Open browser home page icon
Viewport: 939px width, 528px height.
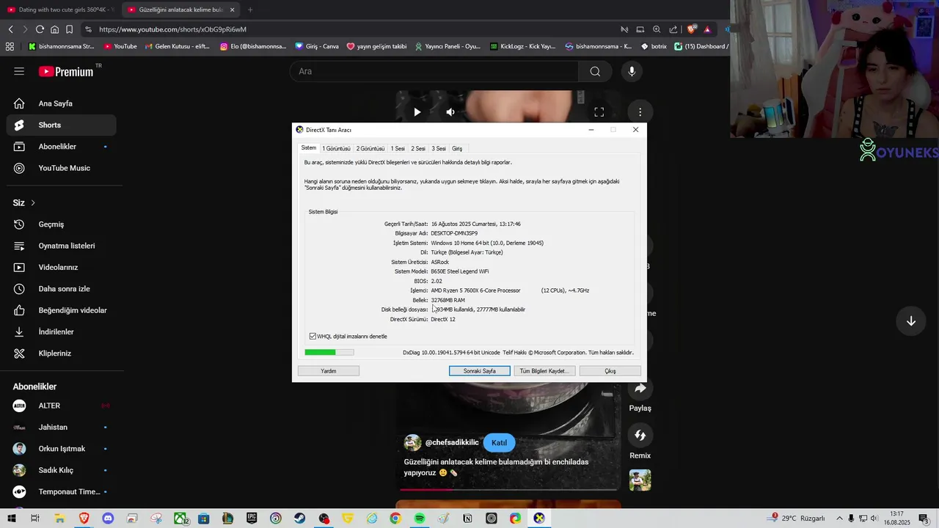(54, 29)
